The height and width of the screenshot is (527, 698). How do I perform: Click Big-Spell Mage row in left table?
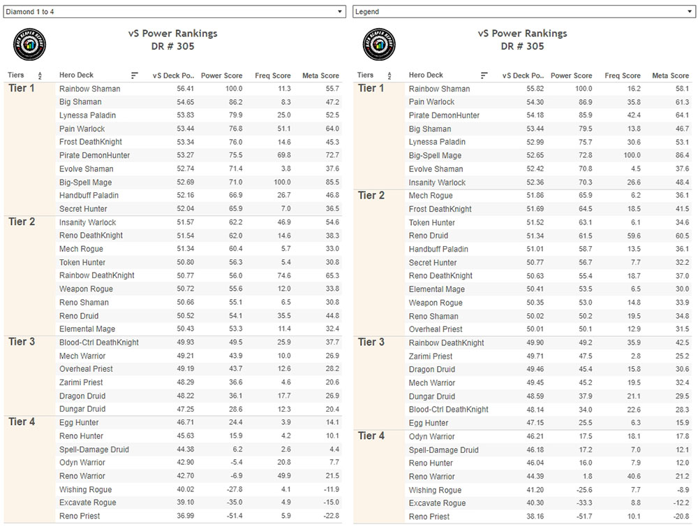pyautogui.click(x=199, y=182)
